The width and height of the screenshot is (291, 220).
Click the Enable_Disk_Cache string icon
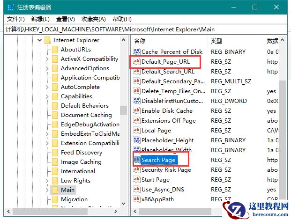pos(136,110)
